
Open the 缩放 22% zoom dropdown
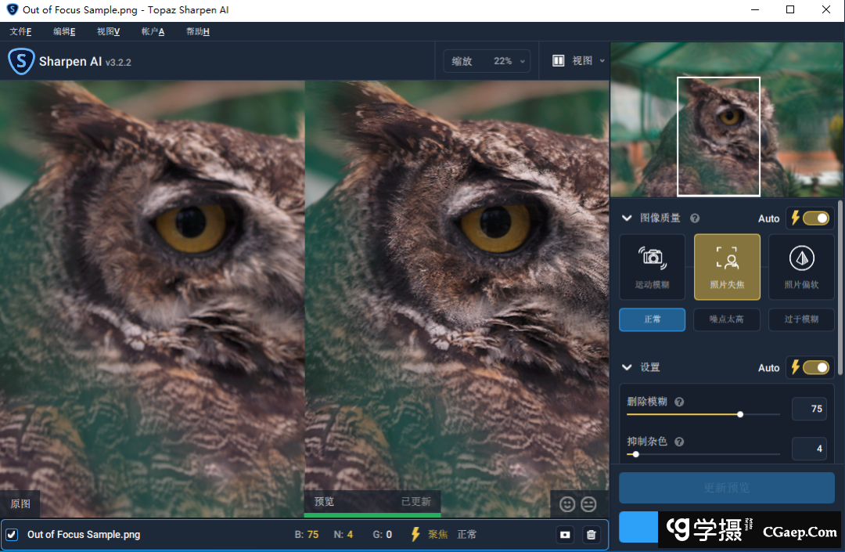487,61
